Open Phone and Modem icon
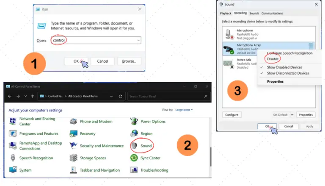 coord(73,121)
